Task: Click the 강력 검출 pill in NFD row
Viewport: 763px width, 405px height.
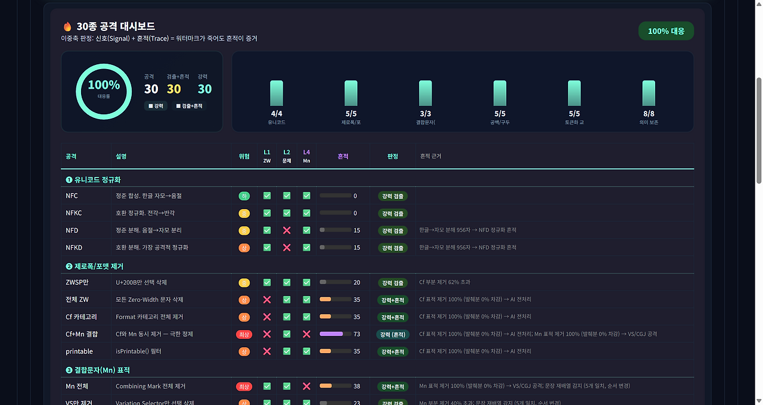Action: pos(393,230)
